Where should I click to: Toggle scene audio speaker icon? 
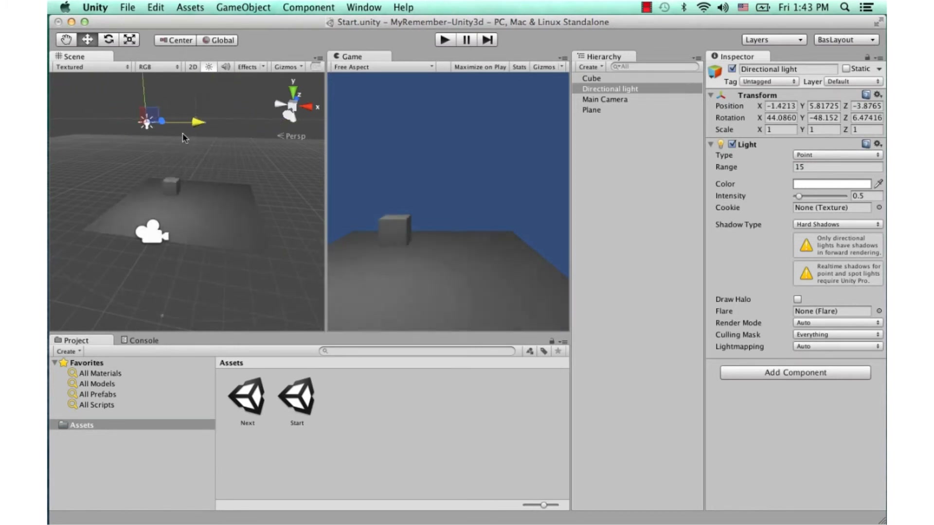coord(225,67)
